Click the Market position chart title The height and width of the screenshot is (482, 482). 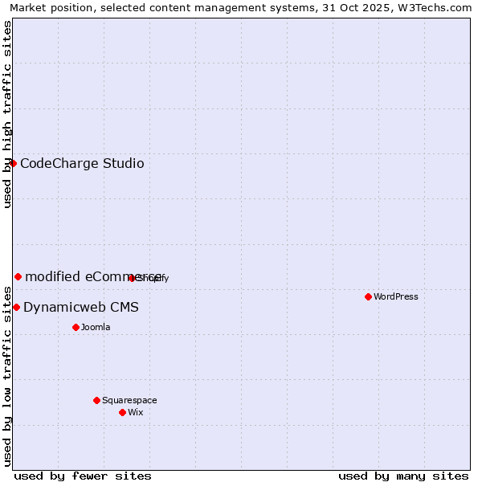[x=241, y=7]
